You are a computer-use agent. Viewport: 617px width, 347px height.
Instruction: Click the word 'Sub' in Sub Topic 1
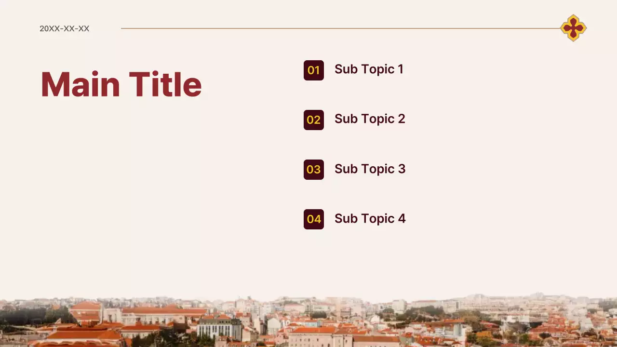(x=346, y=69)
